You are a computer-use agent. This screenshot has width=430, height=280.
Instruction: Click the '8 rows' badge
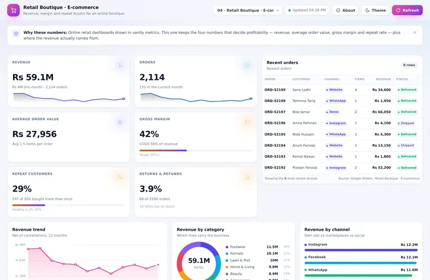(409, 65)
